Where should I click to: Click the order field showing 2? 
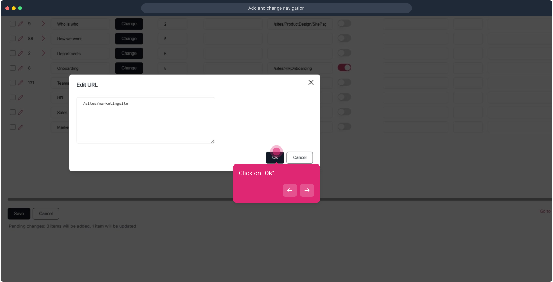172,24
